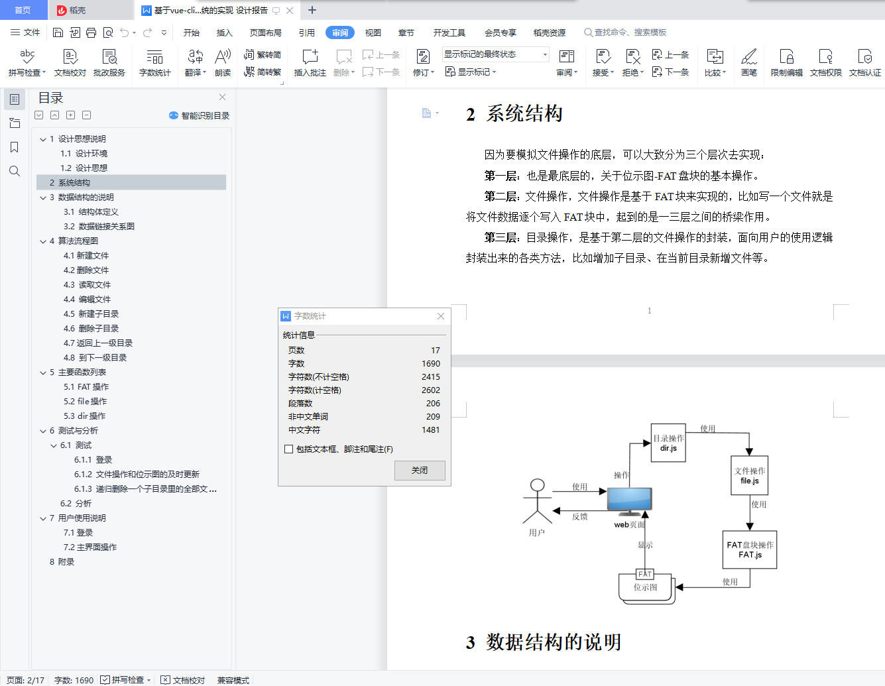
Task: Open 限制编辑 restrict editing
Action: pyautogui.click(x=787, y=63)
